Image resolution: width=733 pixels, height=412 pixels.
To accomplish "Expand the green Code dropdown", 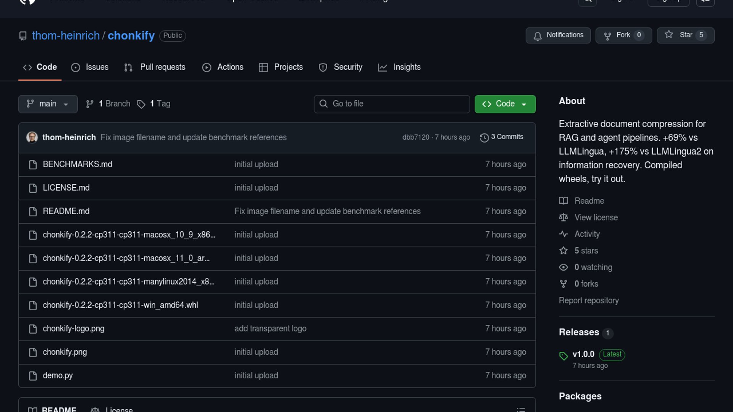I will click(x=505, y=104).
